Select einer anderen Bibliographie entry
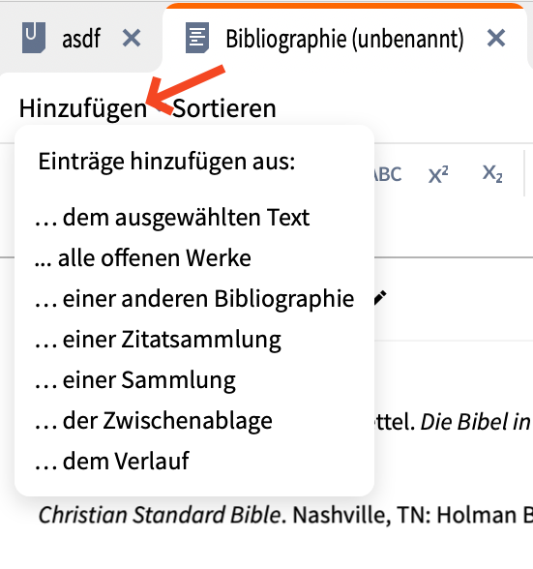The height and width of the screenshot is (569, 533). coord(194,299)
